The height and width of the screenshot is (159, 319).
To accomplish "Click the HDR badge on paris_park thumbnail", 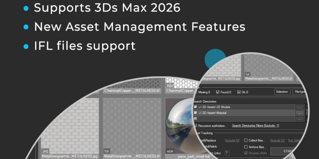I will coord(170,151).
